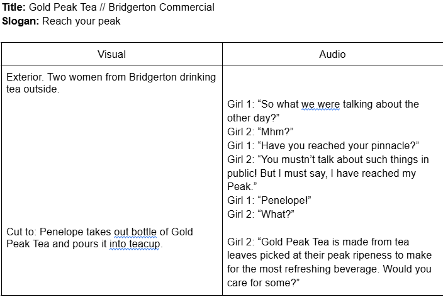
Task: Click the line 'Girl 1: "Penelope!"'
Action: click(269, 200)
